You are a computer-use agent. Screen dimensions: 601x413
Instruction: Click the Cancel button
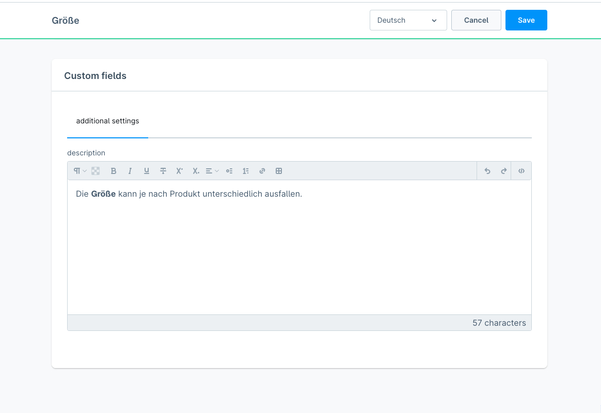pos(476,20)
